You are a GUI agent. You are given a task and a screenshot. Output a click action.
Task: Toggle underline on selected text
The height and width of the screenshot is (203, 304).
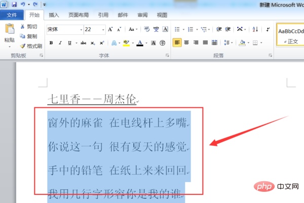point(68,43)
